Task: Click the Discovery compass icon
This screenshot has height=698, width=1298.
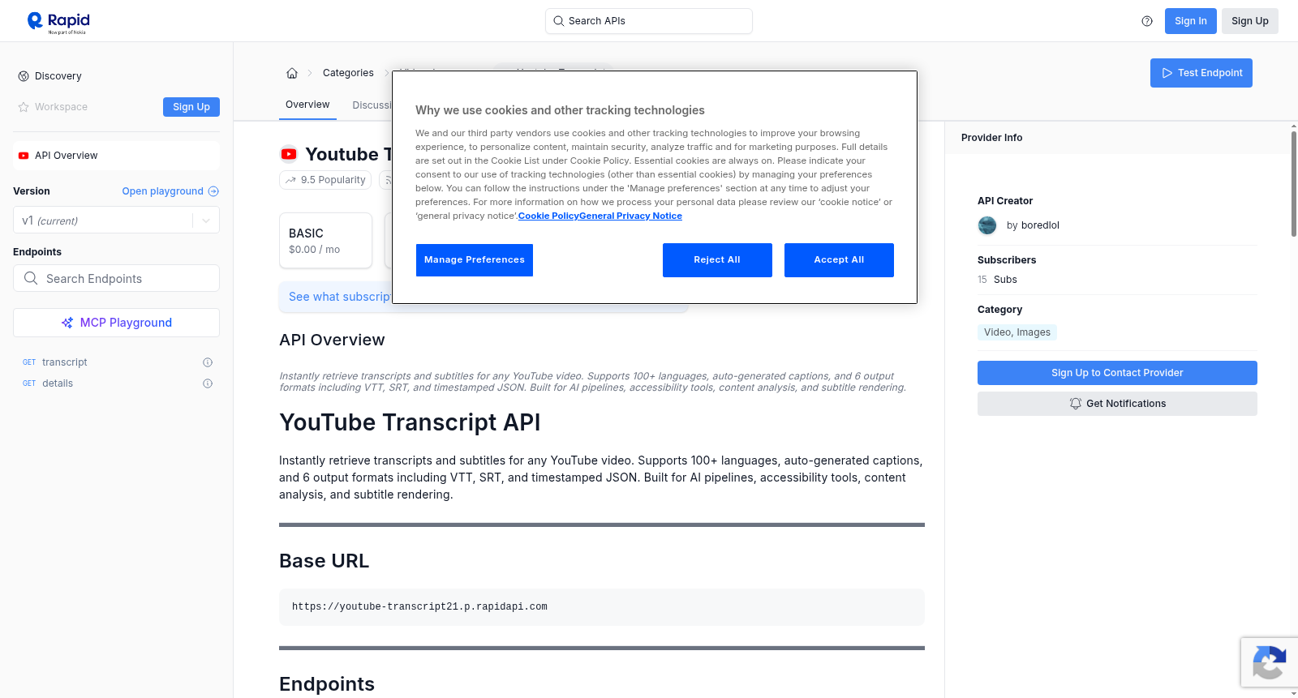Action: point(24,76)
